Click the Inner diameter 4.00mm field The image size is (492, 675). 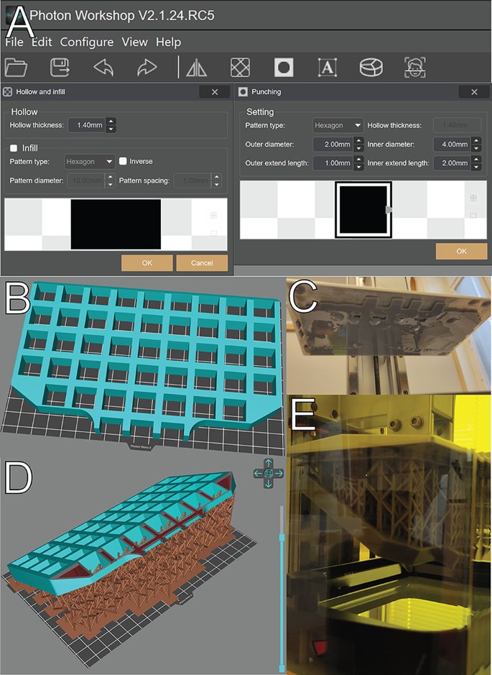tap(452, 144)
